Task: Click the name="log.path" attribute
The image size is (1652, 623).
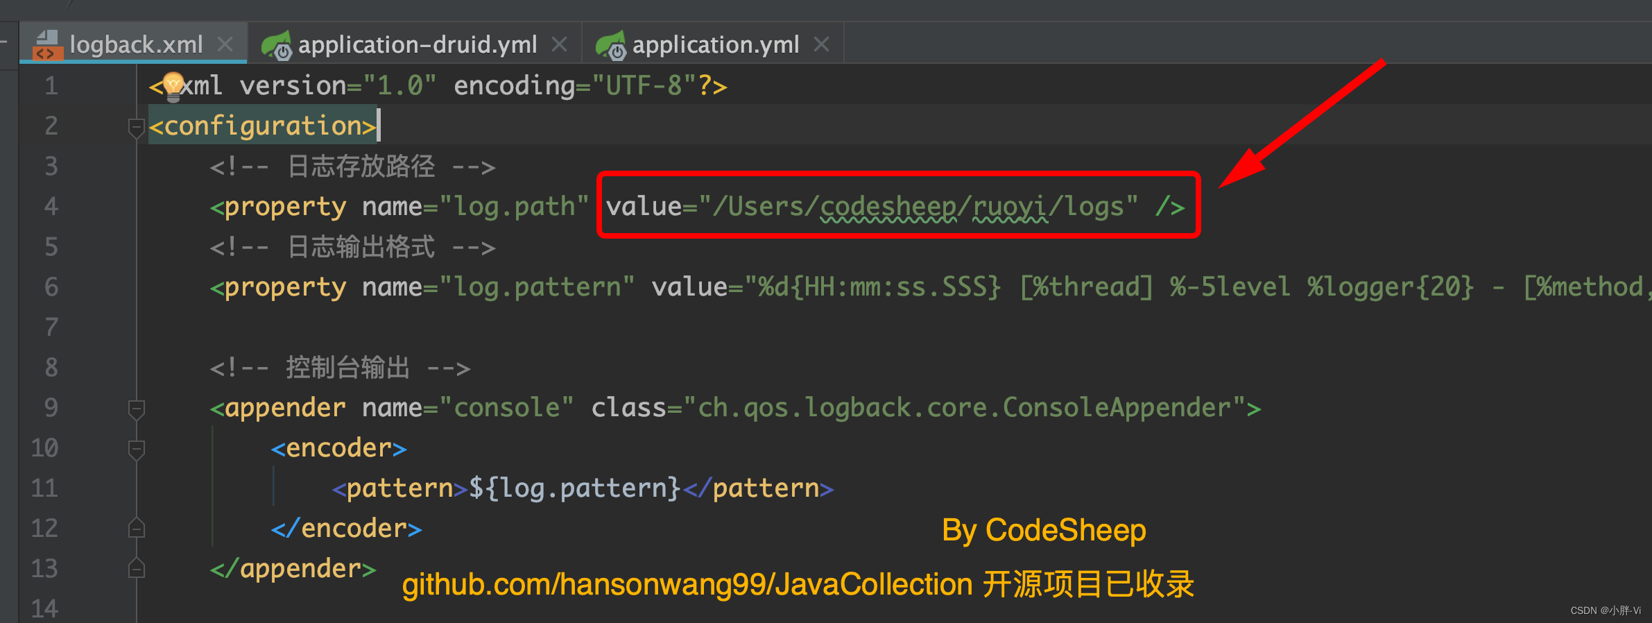Action: click(476, 207)
